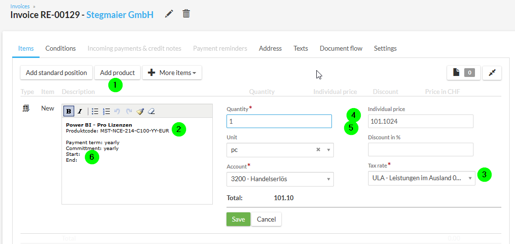Open the Unit dropdown showing pc
Screen dimensions: 515x244
[x=280, y=150]
